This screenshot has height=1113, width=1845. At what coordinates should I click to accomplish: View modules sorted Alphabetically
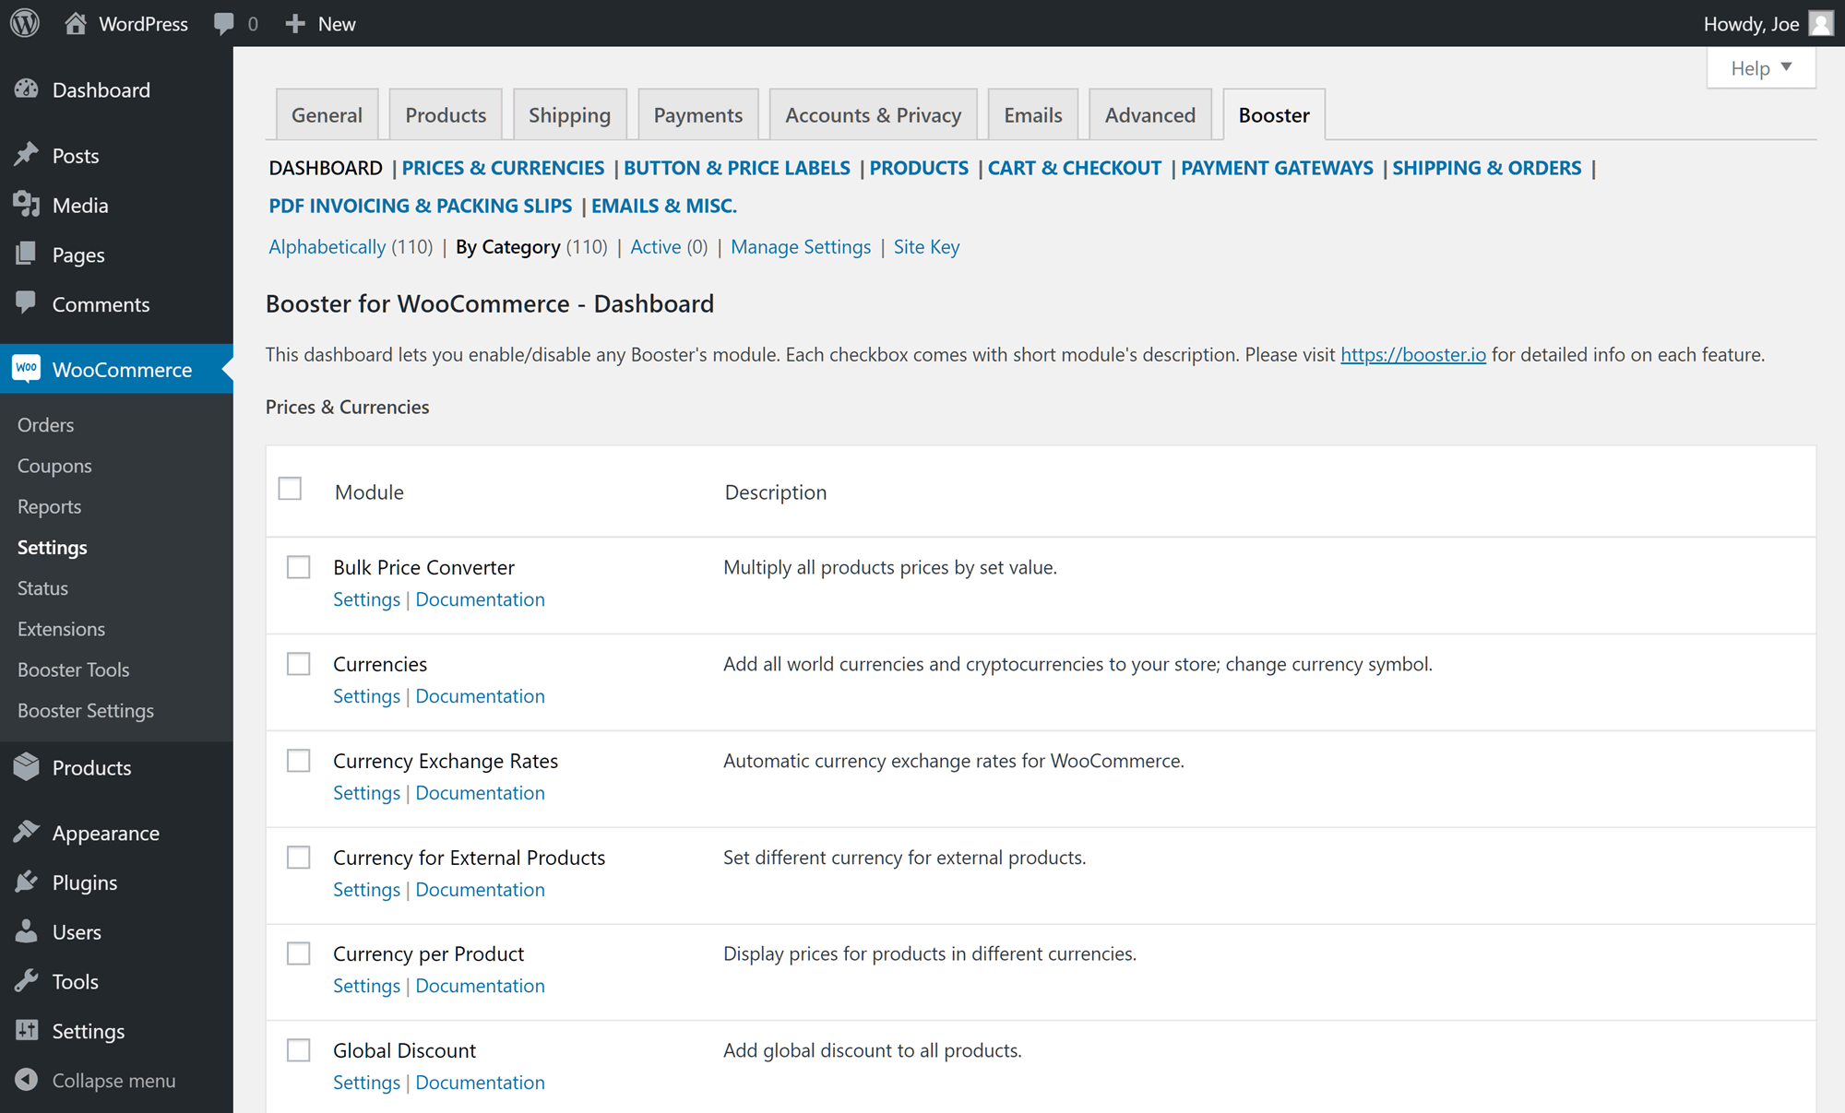click(x=327, y=246)
